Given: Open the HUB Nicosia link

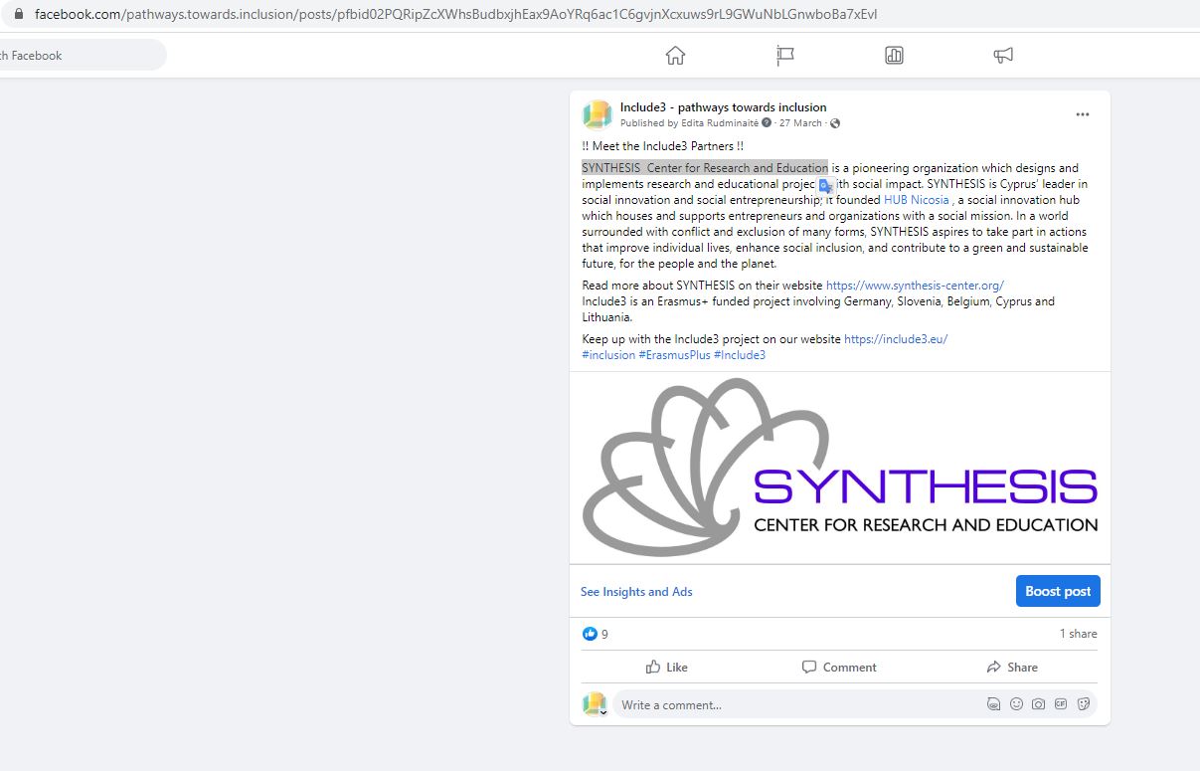Looking at the screenshot, I should 917,200.
